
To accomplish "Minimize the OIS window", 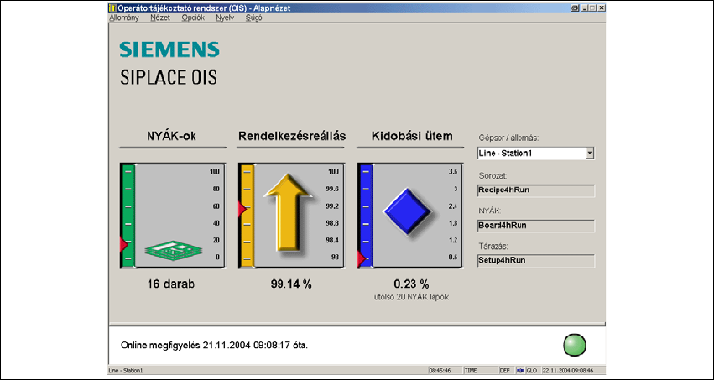I will tap(586, 8).
